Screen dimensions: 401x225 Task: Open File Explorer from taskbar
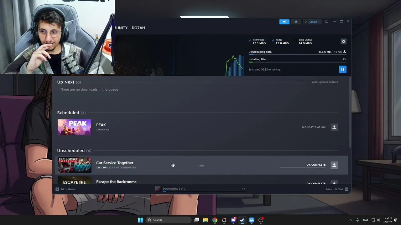[206, 220]
